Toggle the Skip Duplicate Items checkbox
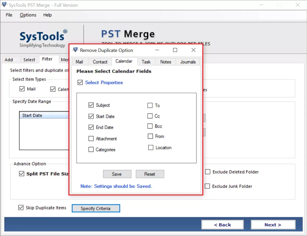The width and height of the screenshot is (307, 236). click(x=21, y=207)
